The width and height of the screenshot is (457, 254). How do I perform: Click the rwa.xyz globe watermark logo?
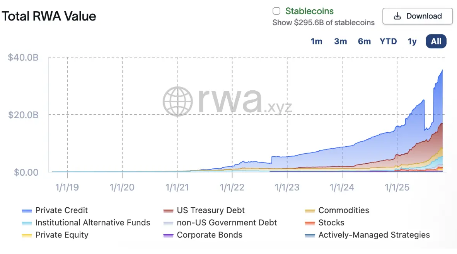[x=177, y=101]
